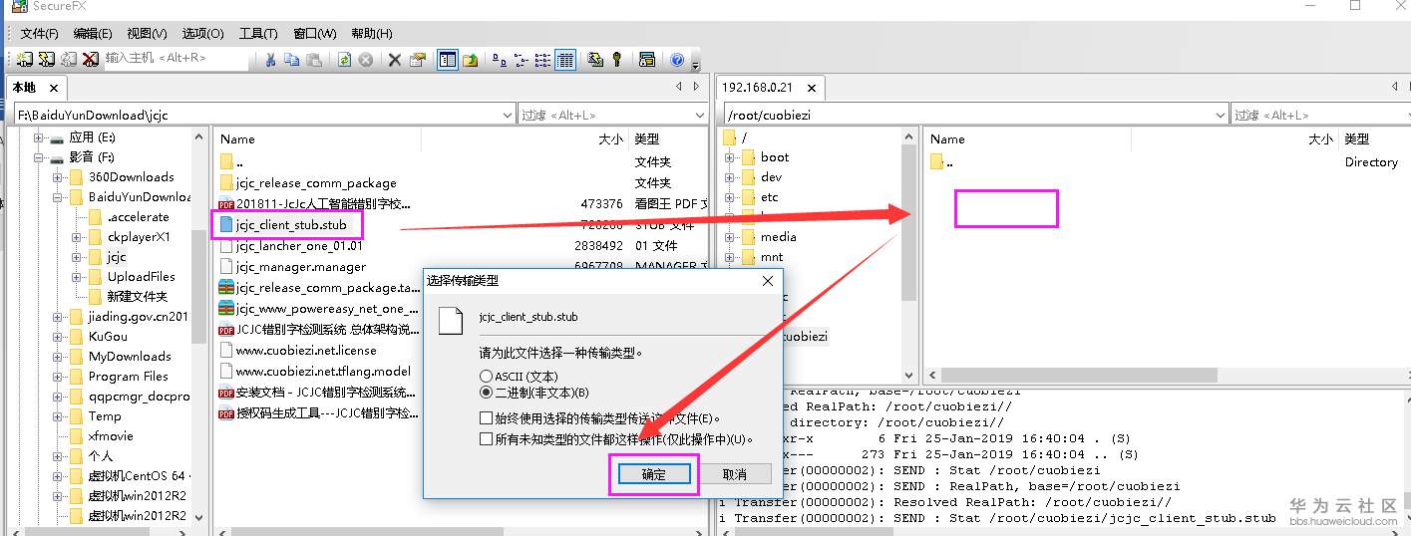This screenshot has width=1411, height=536.
Task: Select the remote etc folder
Action: [x=769, y=197]
